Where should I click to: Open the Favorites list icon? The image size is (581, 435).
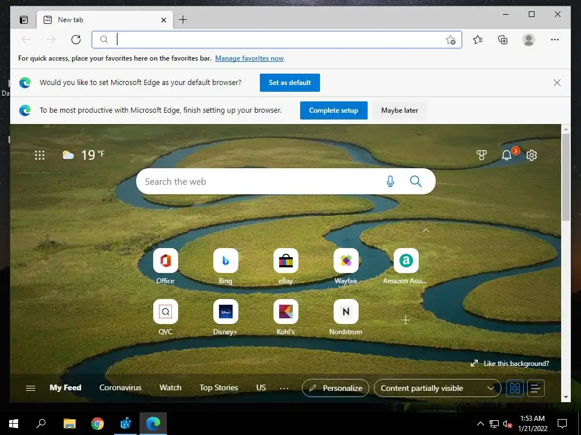pyautogui.click(x=478, y=40)
